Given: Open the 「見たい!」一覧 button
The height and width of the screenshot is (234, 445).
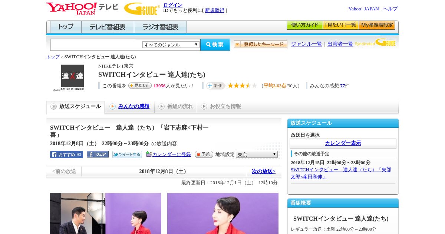Looking at the screenshot, I should point(341,25).
